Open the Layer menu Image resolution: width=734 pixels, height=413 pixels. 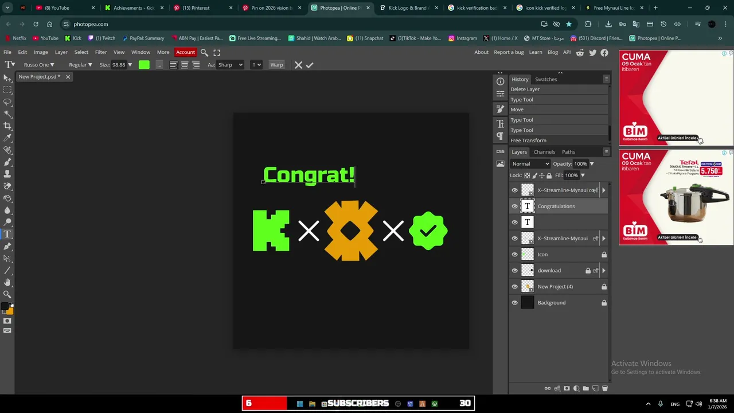61,52
